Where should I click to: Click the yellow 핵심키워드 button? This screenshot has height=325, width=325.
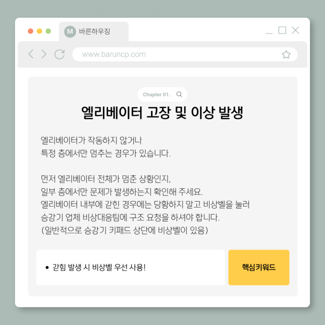coord(258,267)
